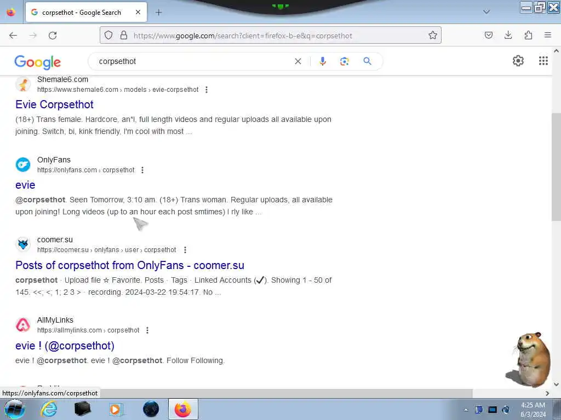This screenshot has height=420, width=561.
Task: Bookmark this page with the star icon
Action: pos(433,35)
